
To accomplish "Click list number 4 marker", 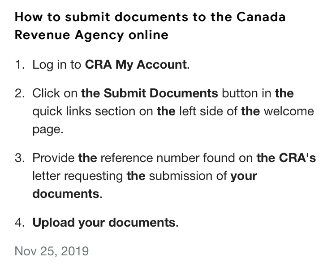I will tap(20, 223).
